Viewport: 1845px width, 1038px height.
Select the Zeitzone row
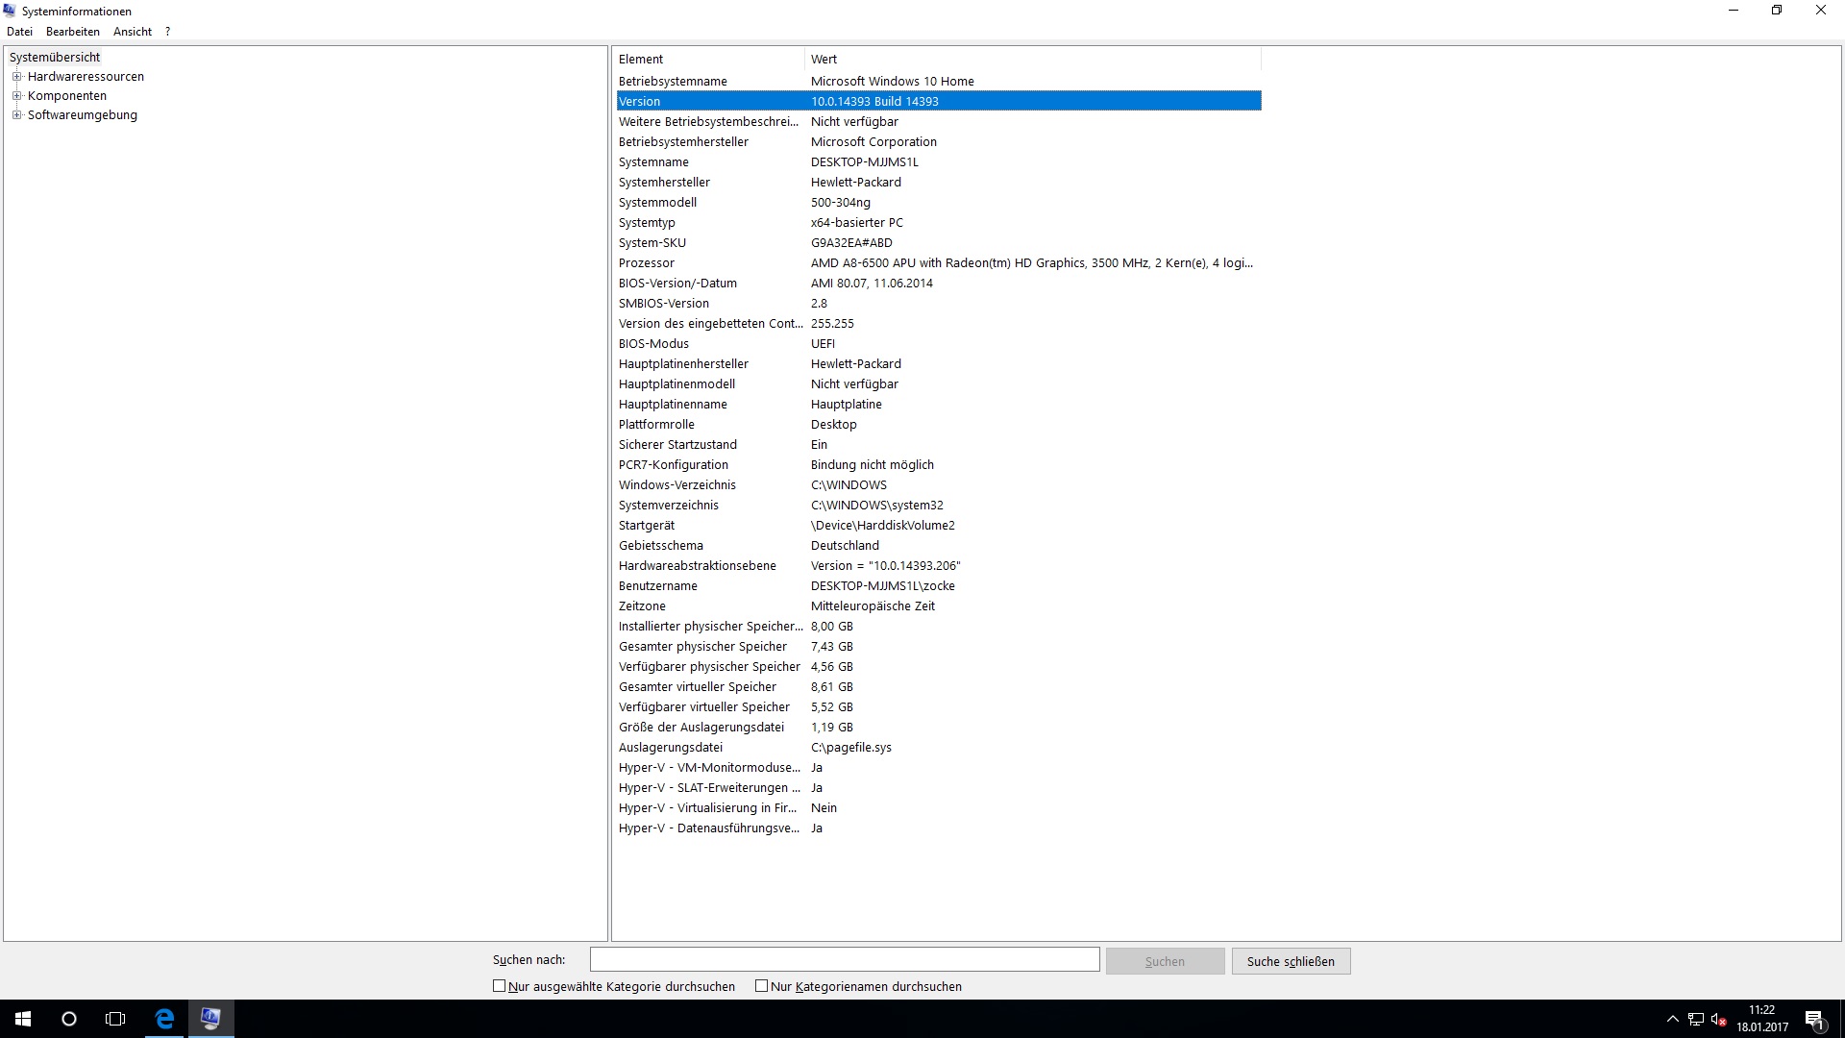pos(939,606)
